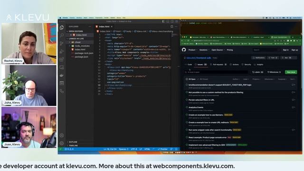The width and height of the screenshot is (304, 171).
Task: Expand the TIMELINE section
Action: pos(73,145)
